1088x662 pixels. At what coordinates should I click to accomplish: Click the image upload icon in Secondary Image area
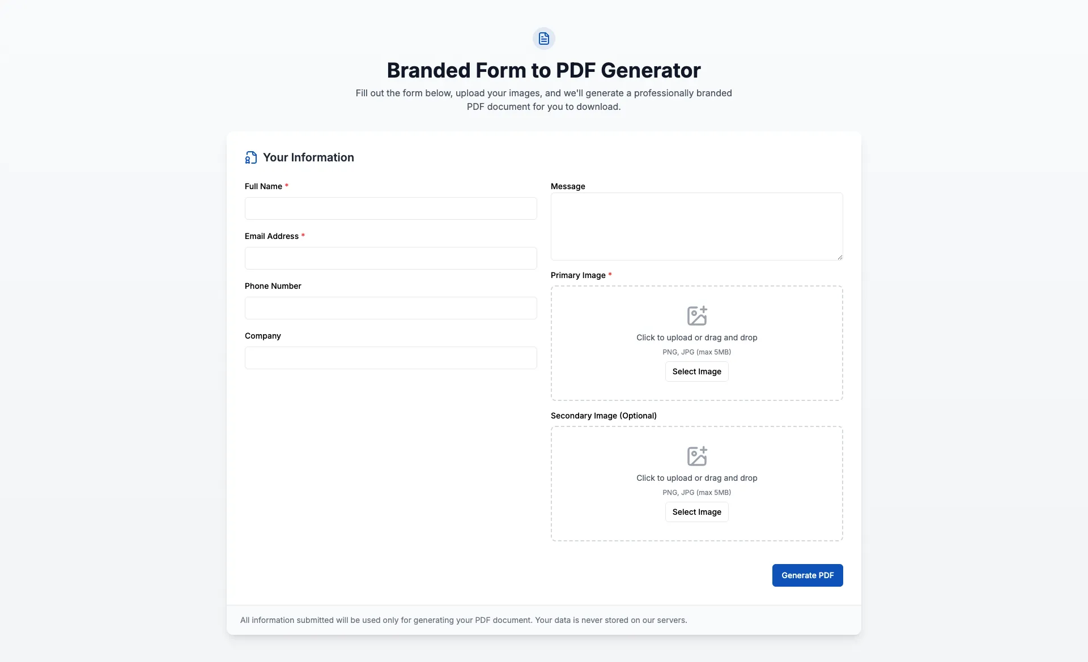click(696, 456)
